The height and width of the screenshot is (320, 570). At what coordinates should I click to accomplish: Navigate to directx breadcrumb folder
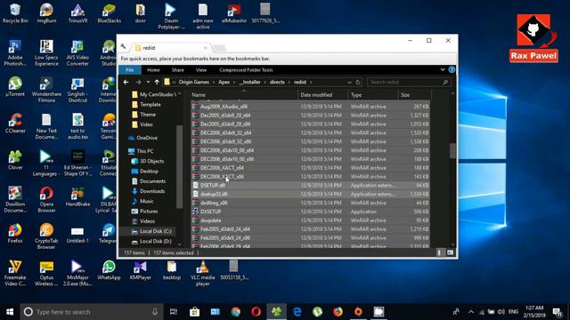click(277, 83)
